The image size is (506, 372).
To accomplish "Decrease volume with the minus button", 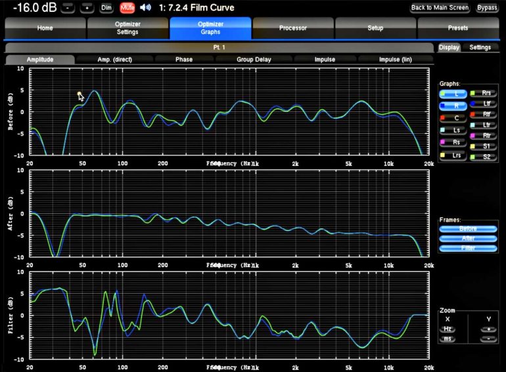I will tap(69, 8).
